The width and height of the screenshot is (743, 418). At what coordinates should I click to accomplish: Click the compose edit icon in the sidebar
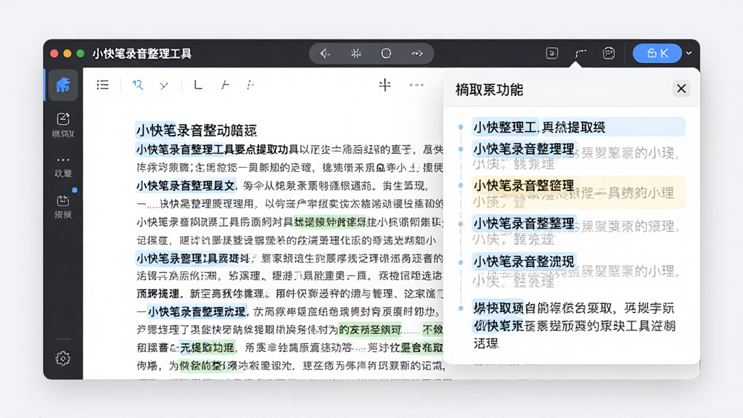62,118
